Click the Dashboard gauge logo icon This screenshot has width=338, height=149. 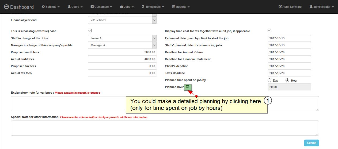(x=6, y=7)
